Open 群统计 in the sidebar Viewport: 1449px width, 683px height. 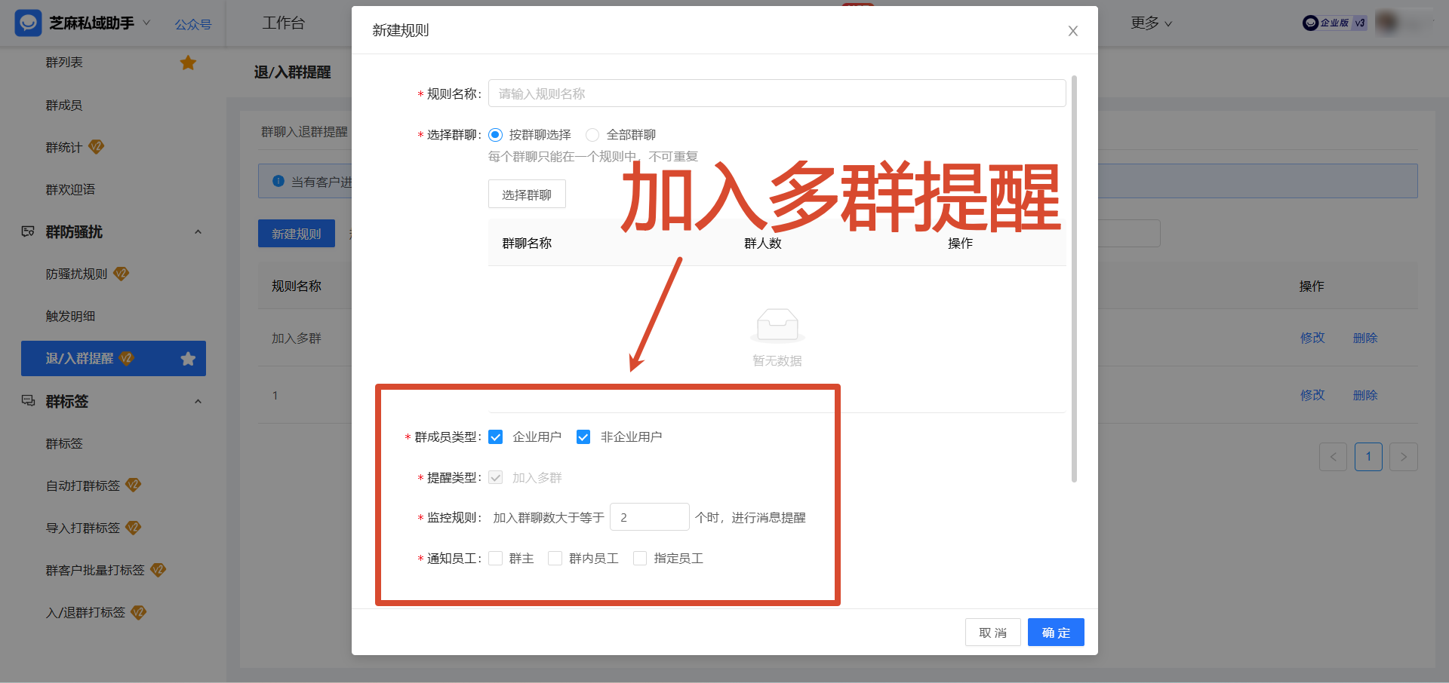click(64, 148)
